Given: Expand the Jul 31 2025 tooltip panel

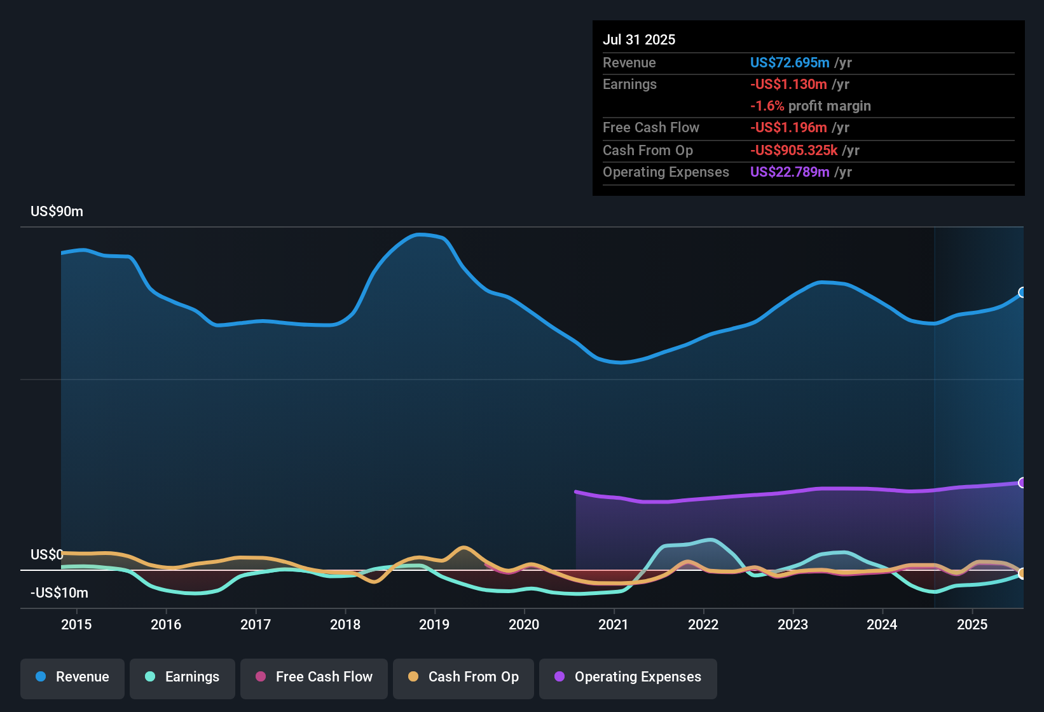Looking at the screenshot, I should click(639, 39).
